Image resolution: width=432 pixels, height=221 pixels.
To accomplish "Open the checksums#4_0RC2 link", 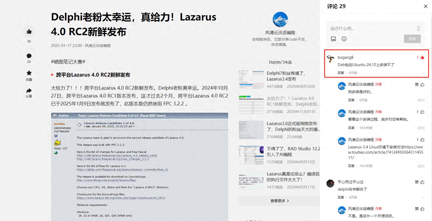I will click(x=121, y=198).
